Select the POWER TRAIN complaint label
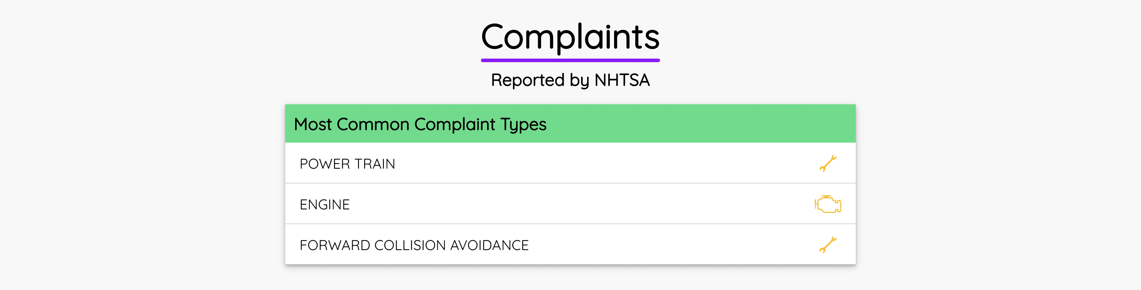The image size is (1141, 290). 347,164
